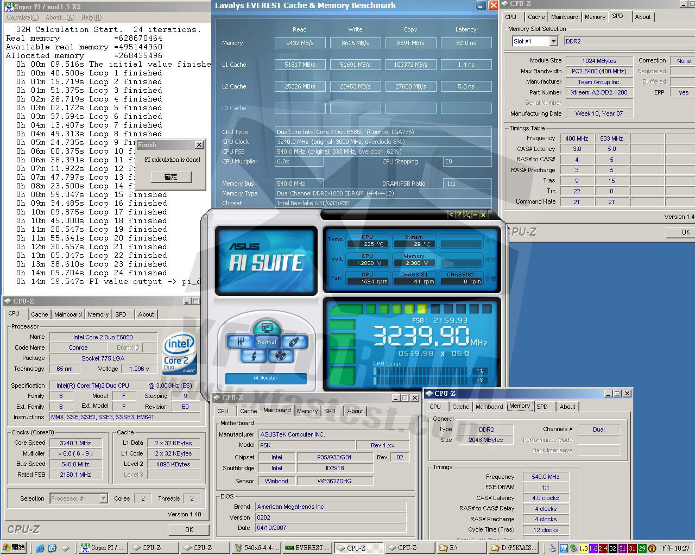Screen dimensions: 695x556
Task: Open the Memory Slot Selection dropdown
Action: (553, 41)
